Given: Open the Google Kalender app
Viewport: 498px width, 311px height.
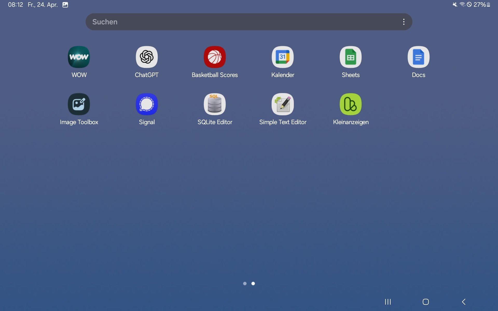Looking at the screenshot, I should tap(282, 57).
